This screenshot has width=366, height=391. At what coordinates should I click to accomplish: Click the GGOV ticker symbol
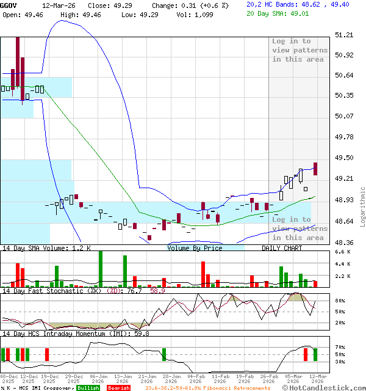tap(9, 5)
